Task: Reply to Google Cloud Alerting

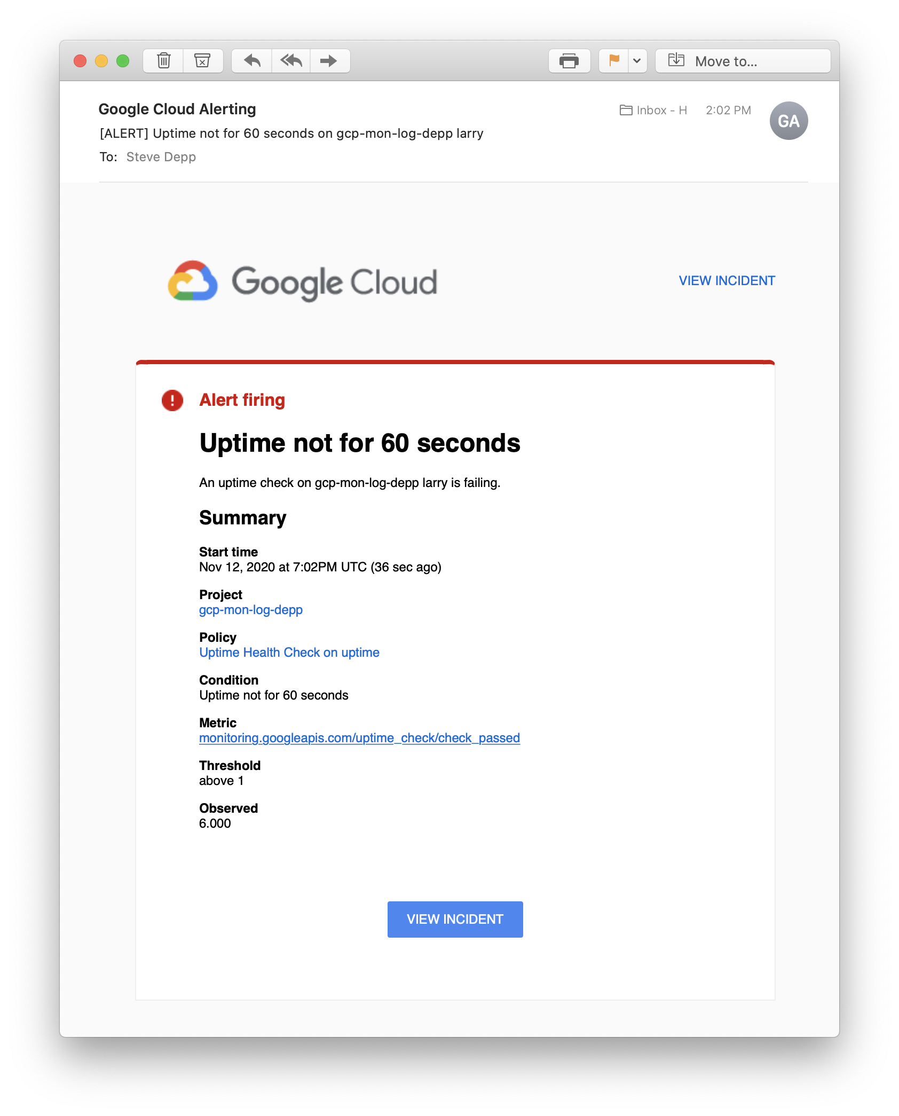Action: [x=252, y=60]
